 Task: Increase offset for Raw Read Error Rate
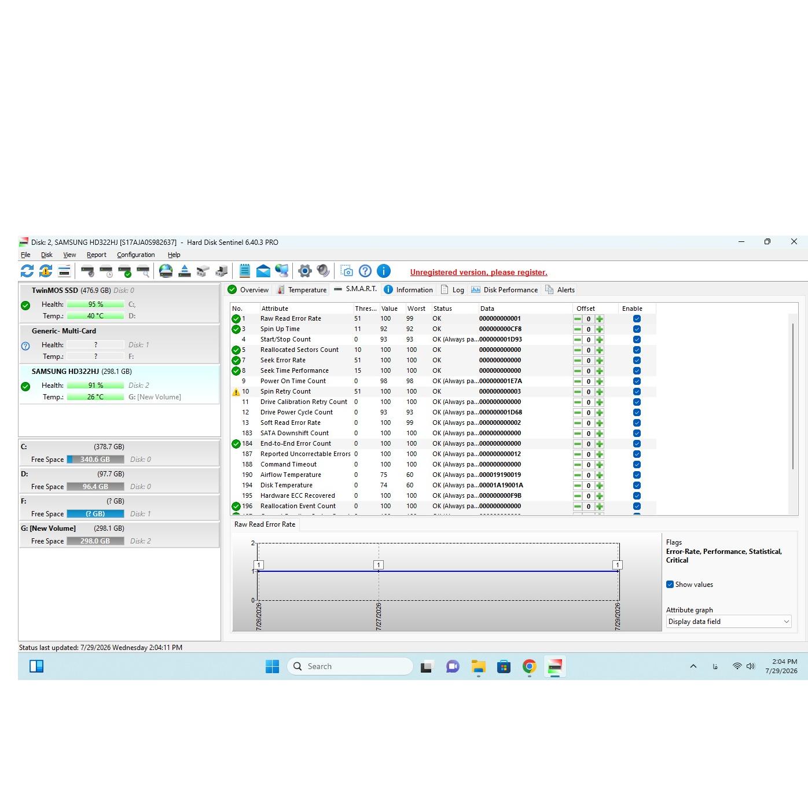pos(600,319)
